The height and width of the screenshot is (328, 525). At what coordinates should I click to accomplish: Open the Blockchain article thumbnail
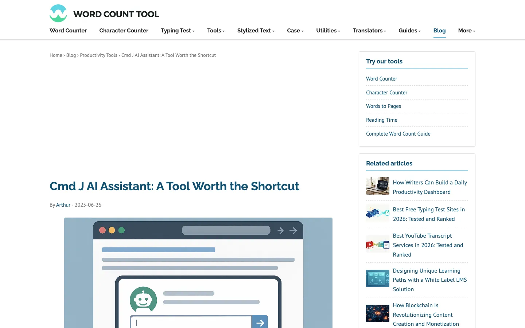[378, 313]
